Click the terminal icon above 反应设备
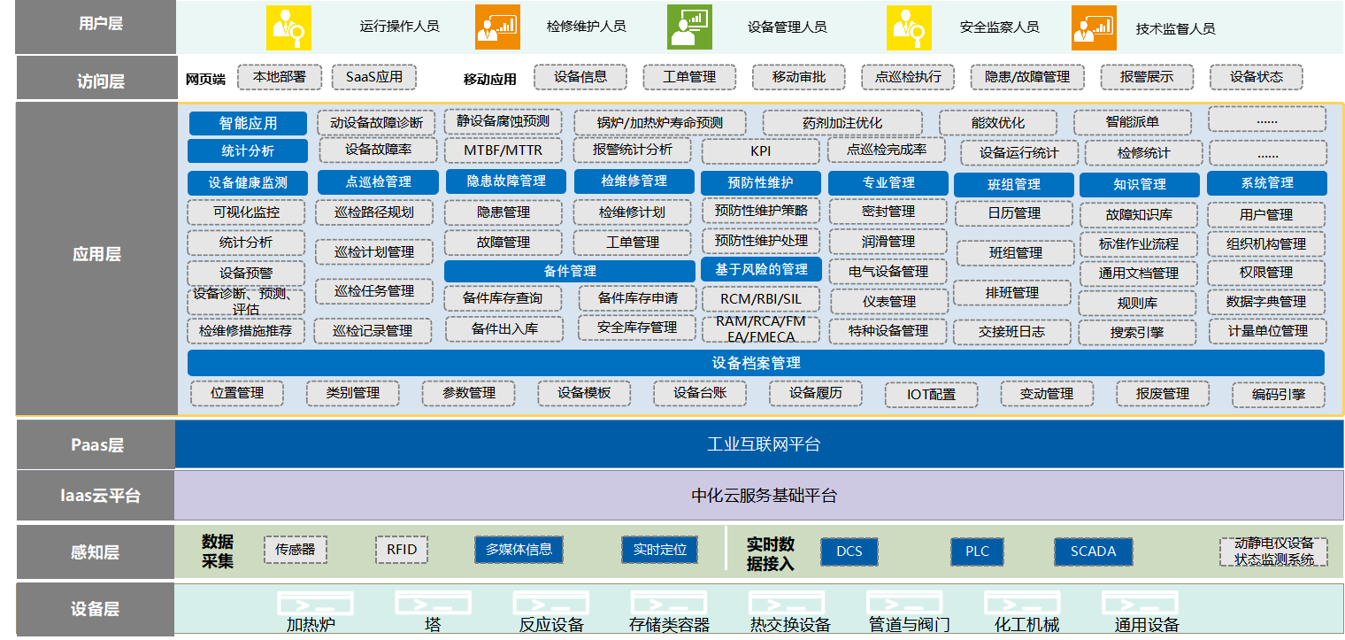 click(550, 604)
